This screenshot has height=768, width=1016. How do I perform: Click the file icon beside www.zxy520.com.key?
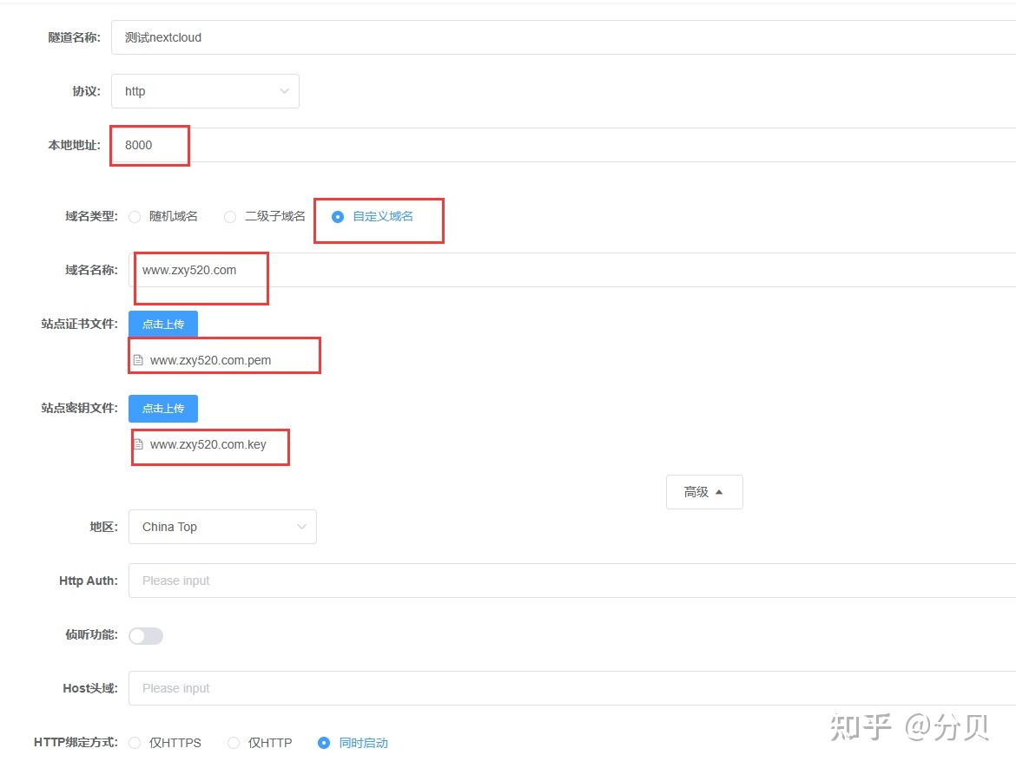pos(138,444)
